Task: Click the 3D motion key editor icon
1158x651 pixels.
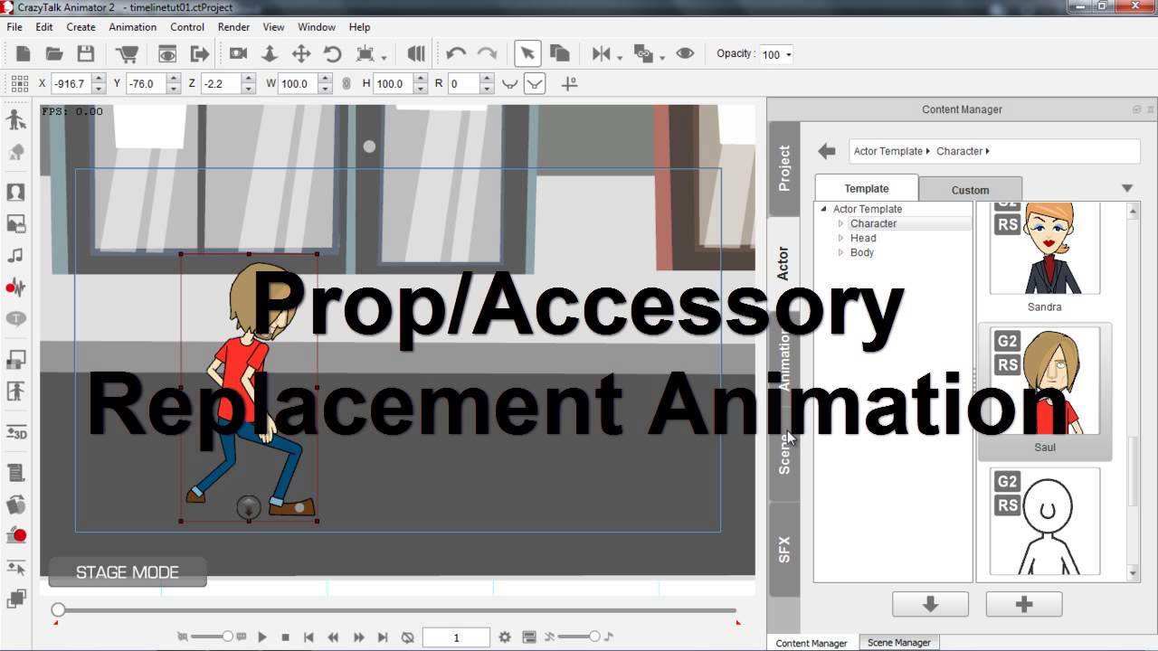Action: tap(15, 432)
